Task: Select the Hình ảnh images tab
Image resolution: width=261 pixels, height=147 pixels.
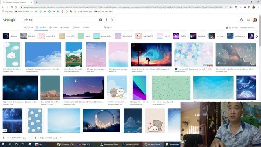Action: (41, 27)
